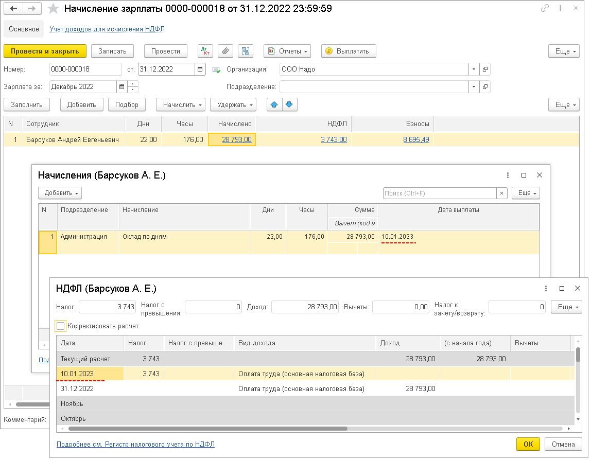This screenshot has height=460, width=591.
Task: Expand the Подразделение dropdown list
Action: (474, 86)
